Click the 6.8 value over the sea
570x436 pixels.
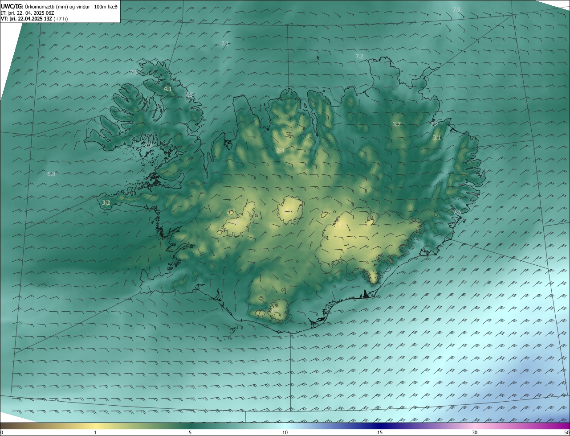(51, 174)
